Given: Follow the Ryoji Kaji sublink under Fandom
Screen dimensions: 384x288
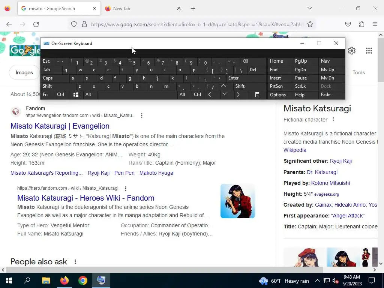Looking at the screenshot, I should coord(99,173).
